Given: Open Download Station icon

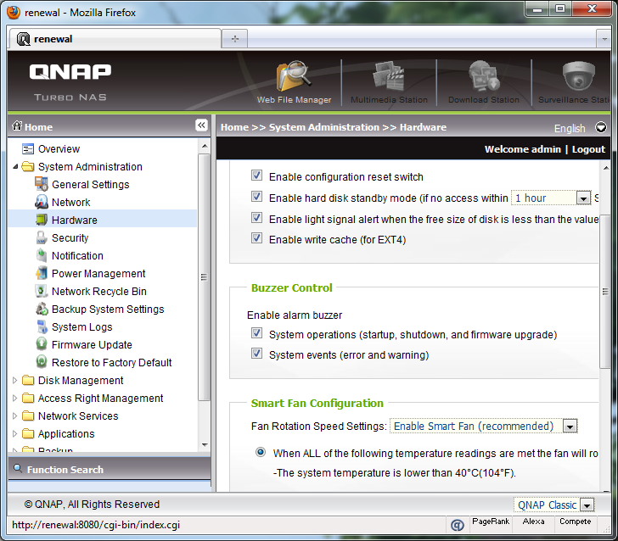Looking at the screenshot, I should point(483,78).
